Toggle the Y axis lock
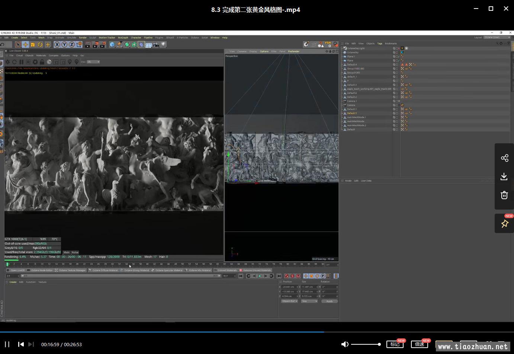Image resolution: width=514 pixels, height=354 pixels. pos(64,44)
